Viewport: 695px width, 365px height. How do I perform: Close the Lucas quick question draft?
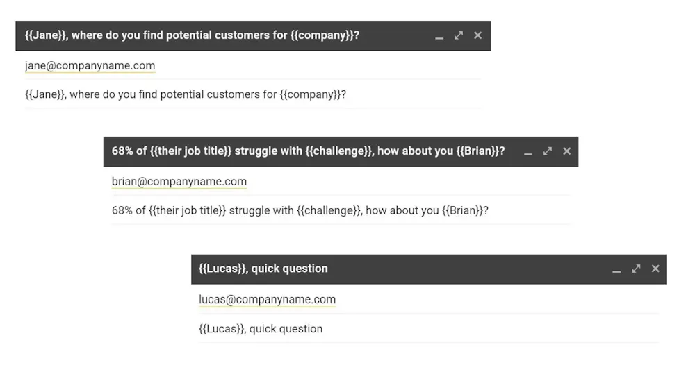tap(655, 269)
